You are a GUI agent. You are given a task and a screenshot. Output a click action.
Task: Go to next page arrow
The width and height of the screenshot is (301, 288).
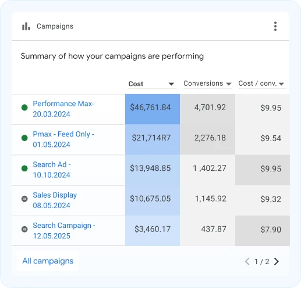pos(277,261)
